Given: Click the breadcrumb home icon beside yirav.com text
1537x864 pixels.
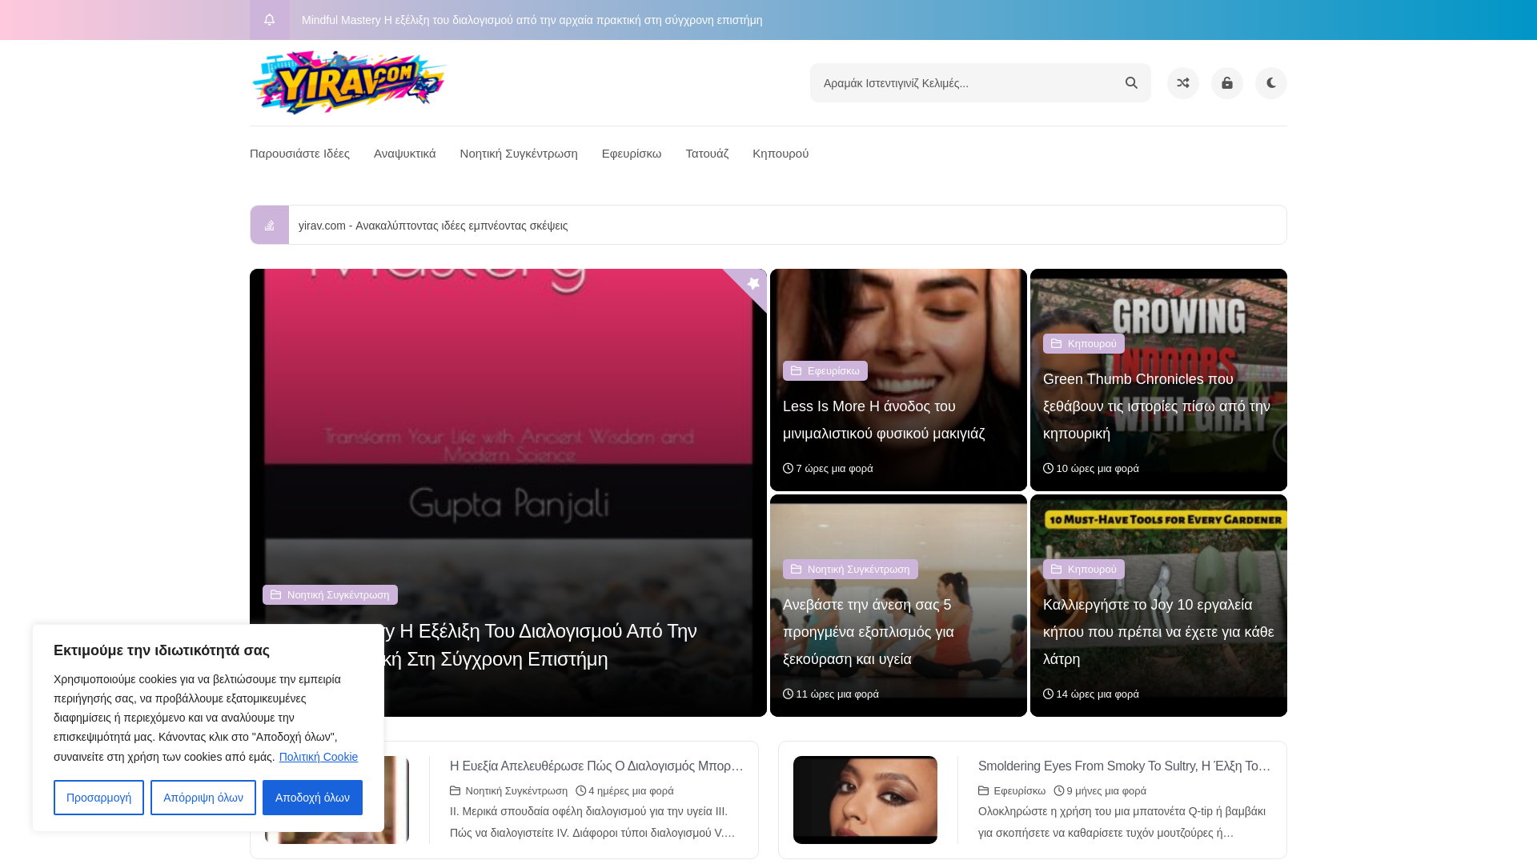Looking at the screenshot, I should click(270, 225).
